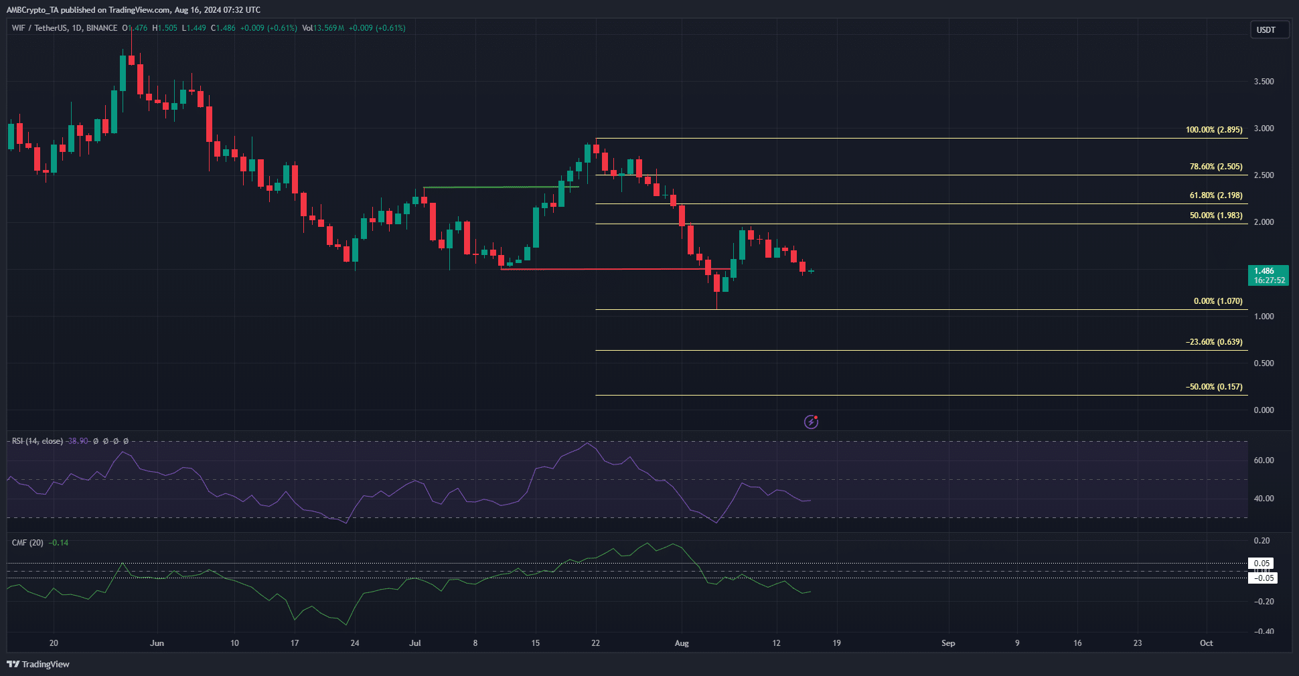
Task: Click the green horizontal resistance line
Action: coord(501,187)
